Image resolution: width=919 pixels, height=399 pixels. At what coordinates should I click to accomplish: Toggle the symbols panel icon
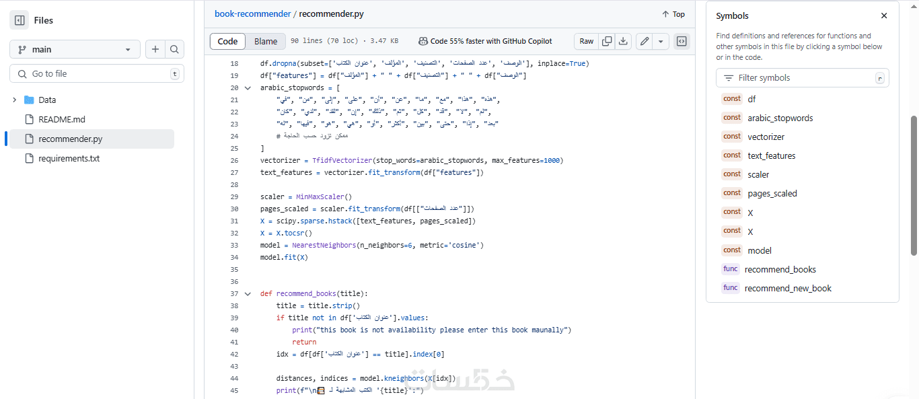point(682,41)
